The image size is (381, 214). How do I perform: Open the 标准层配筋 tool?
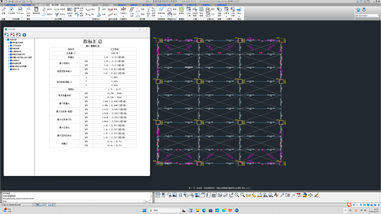coord(195,12)
